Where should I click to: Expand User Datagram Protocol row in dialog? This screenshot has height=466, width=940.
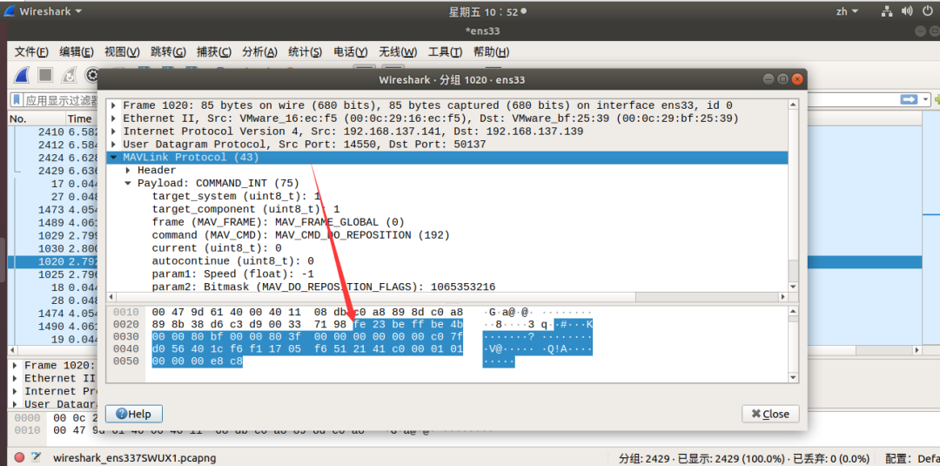pyautogui.click(x=114, y=145)
